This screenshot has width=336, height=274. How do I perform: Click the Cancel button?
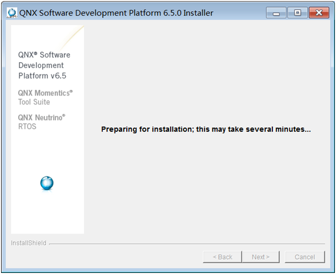[305, 257]
